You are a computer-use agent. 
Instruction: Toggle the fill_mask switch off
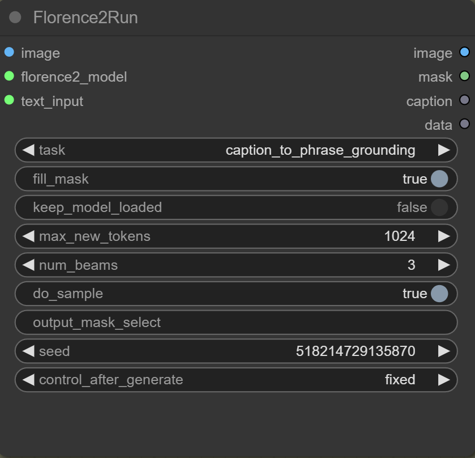pyautogui.click(x=439, y=179)
